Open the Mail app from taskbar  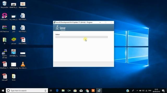81,91
